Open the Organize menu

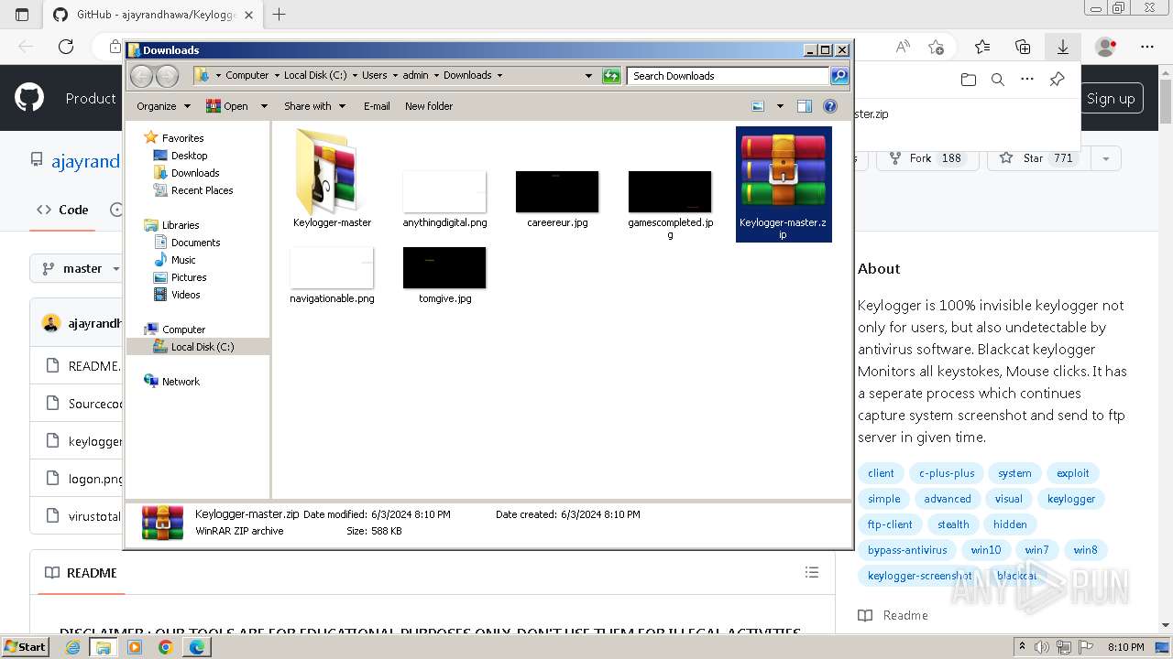tap(163, 106)
